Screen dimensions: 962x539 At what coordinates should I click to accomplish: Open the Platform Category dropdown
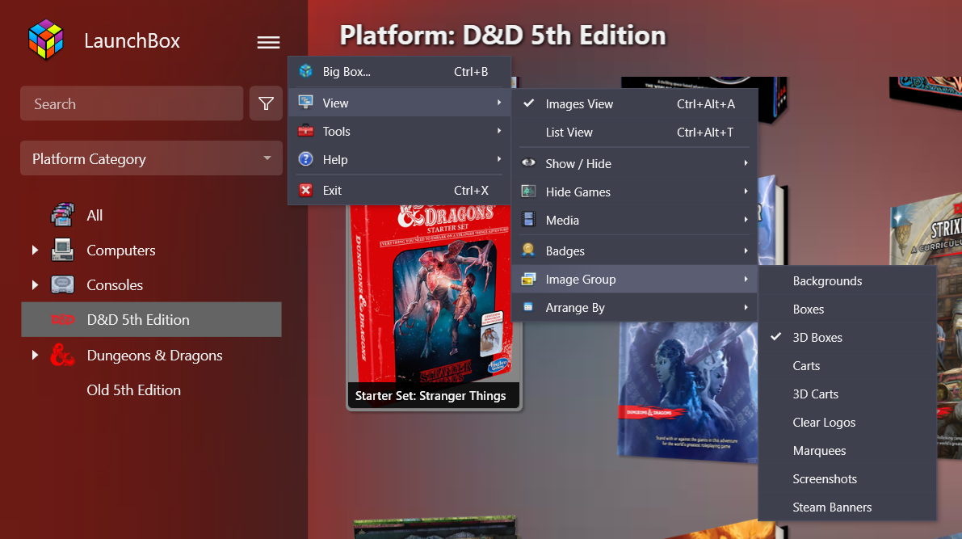(151, 158)
